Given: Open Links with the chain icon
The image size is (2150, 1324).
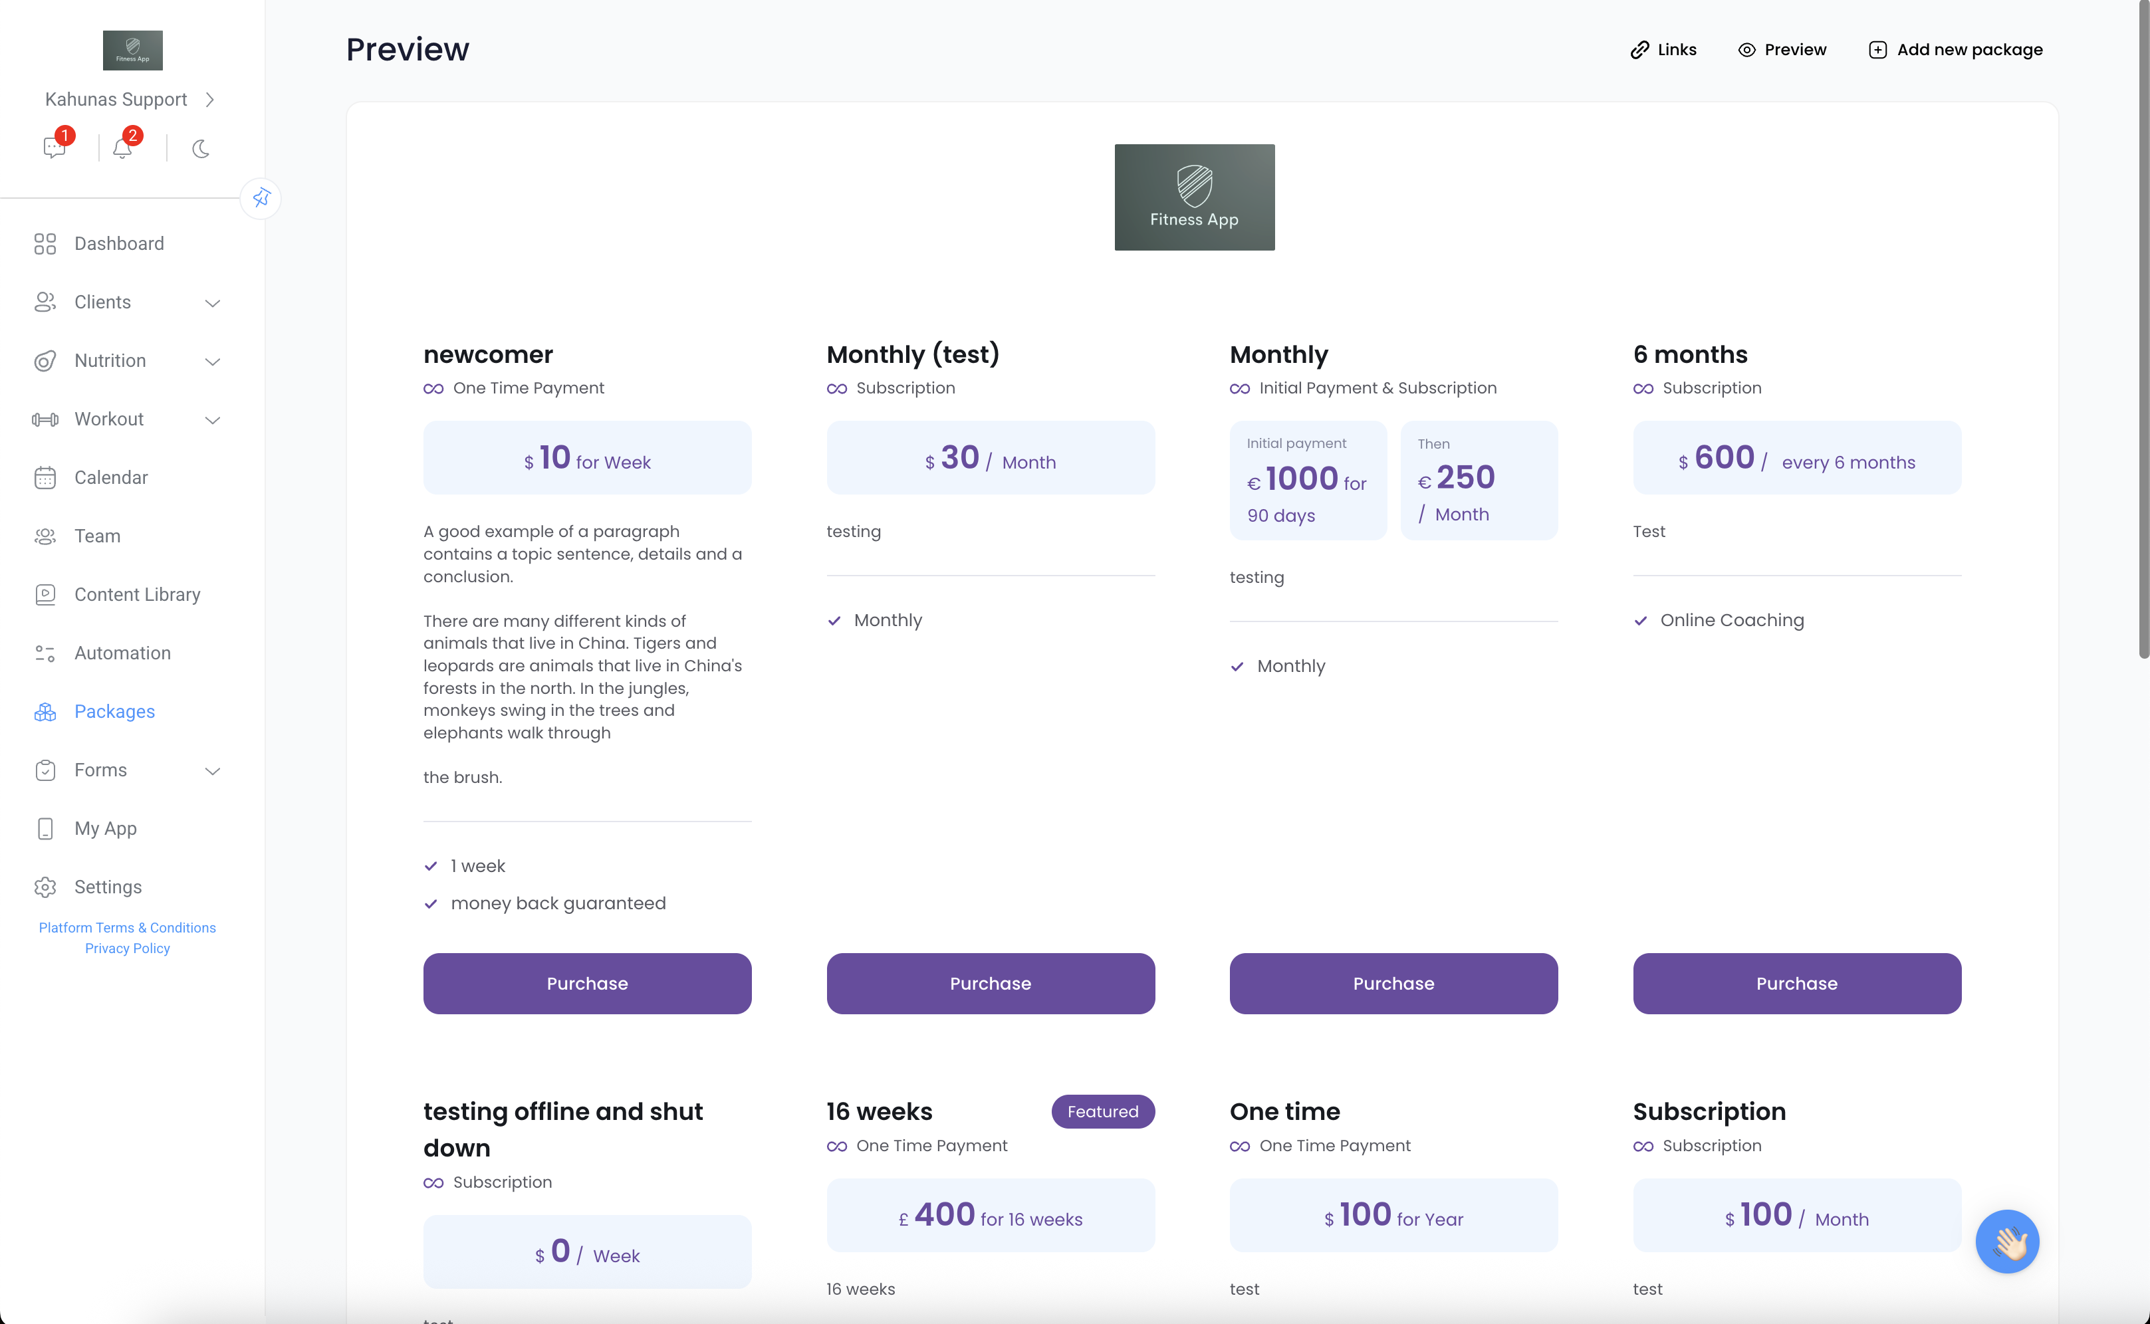Looking at the screenshot, I should coord(1663,50).
